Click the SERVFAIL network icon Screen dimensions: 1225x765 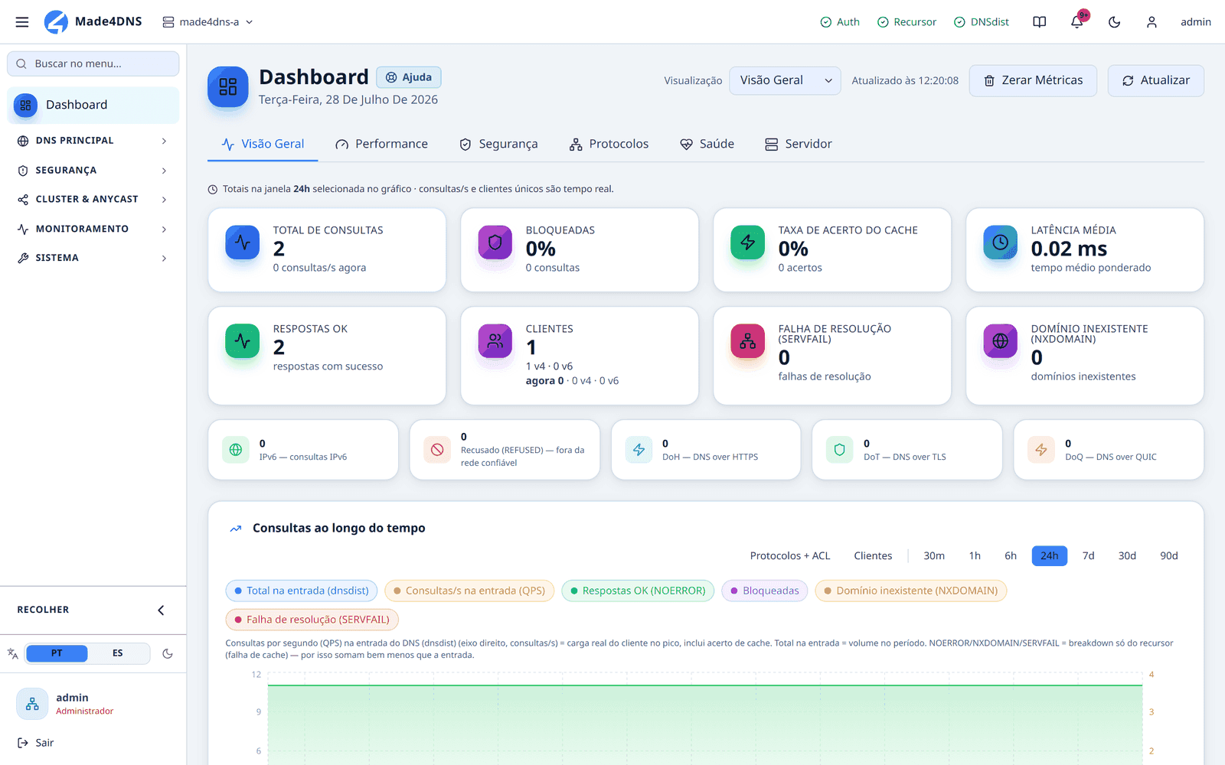point(748,341)
